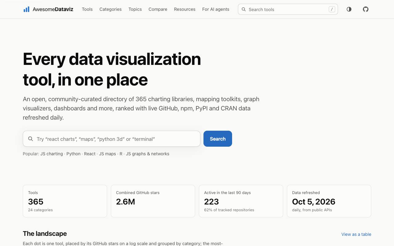Open the Tools nav item

[x=87, y=9]
